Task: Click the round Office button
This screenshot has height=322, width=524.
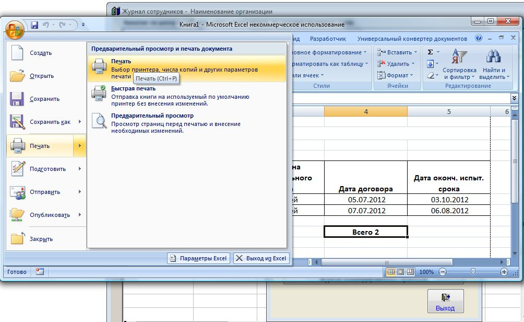Action: click(x=16, y=29)
